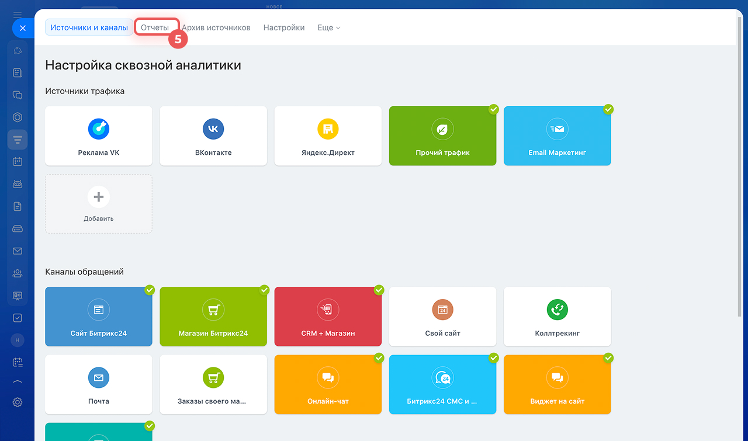Open the Отчеты tab
Image resolution: width=748 pixels, height=441 pixels.
coord(155,27)
